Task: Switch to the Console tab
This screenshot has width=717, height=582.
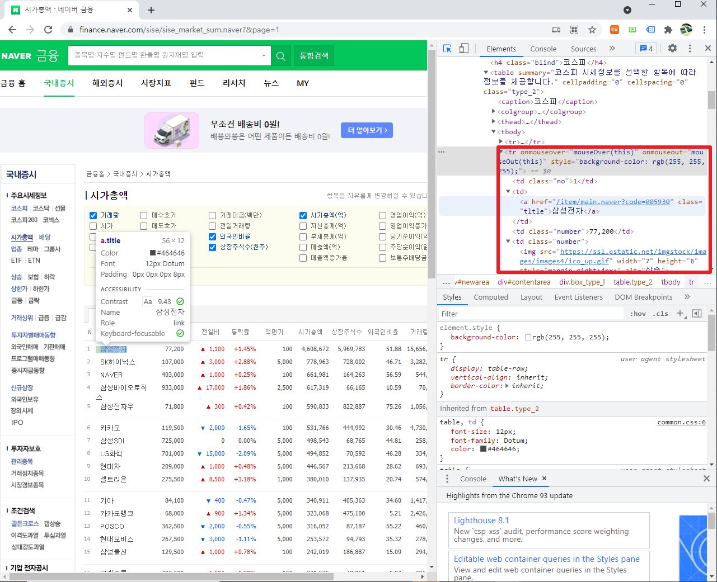Action: click(x=543, y=49)
